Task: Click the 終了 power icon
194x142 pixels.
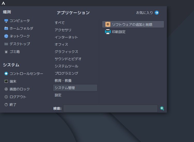Action: coord(6,105)
